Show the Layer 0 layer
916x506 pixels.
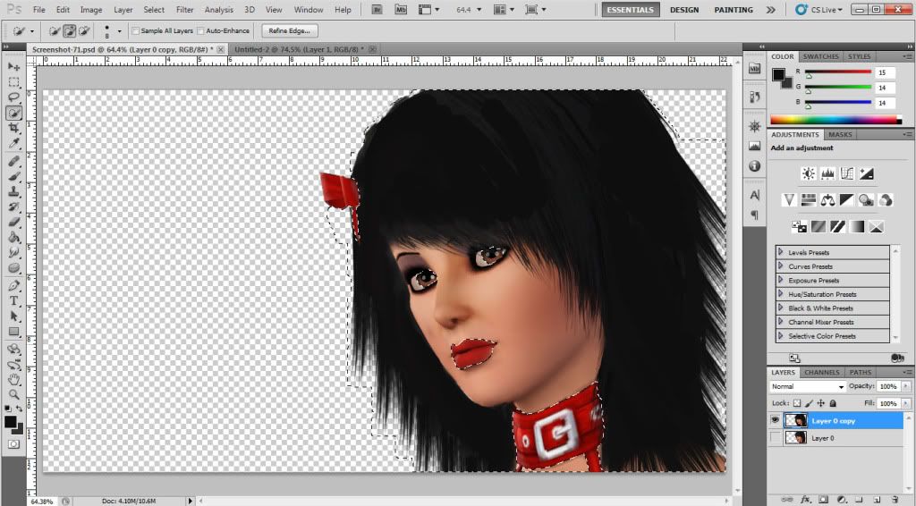point(776,438)
